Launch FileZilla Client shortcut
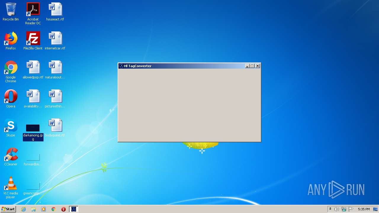The height and width of the screenshot is (213, 379). (x=33, y=41)
